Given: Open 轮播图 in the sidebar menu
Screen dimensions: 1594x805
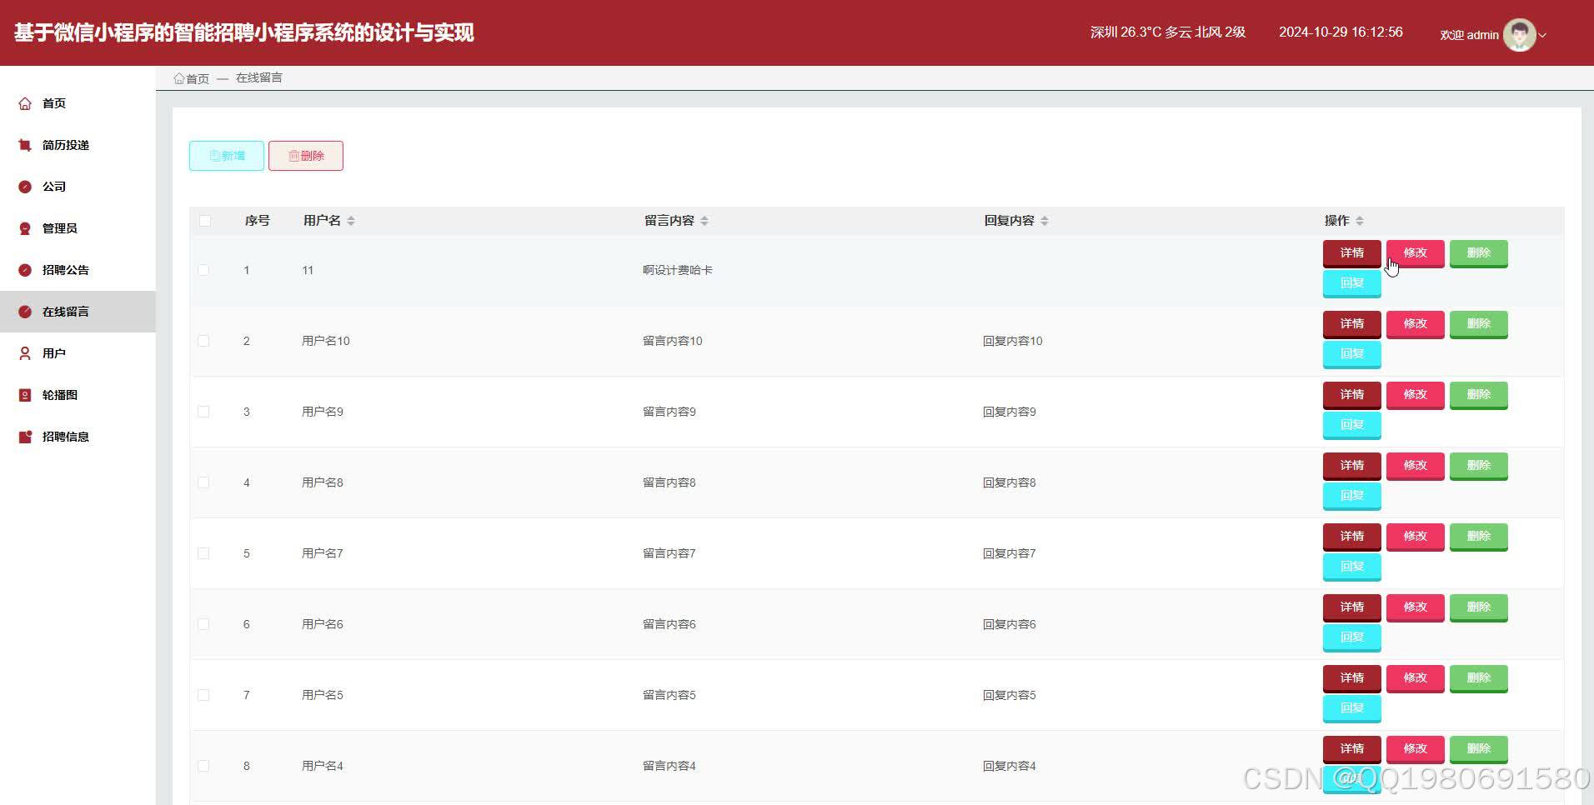Looking at the screenshot, I should (x=78, y=395).
